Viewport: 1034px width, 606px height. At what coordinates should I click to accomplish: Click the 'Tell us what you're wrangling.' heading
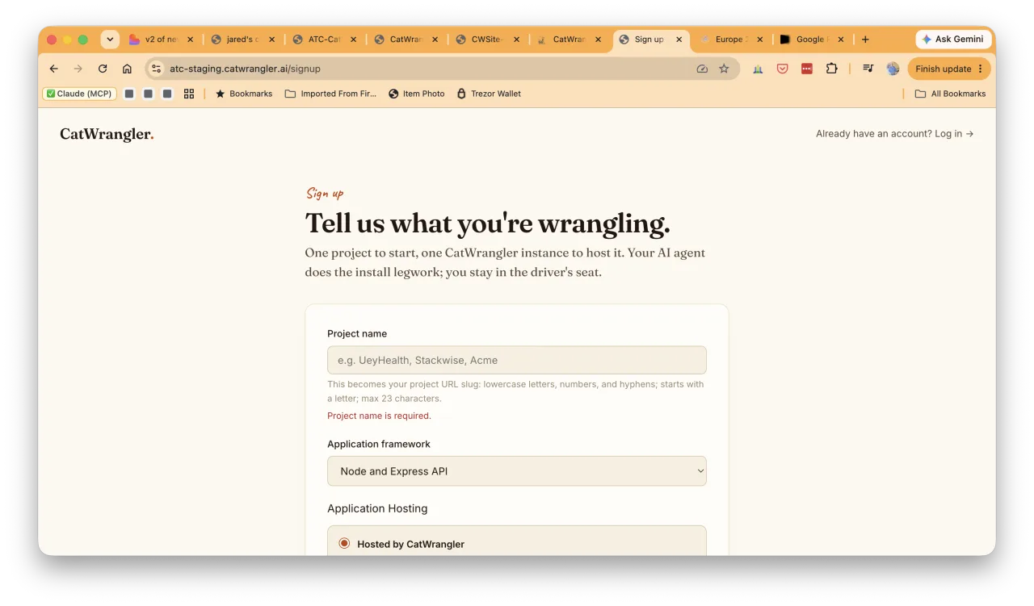[488, 223]
